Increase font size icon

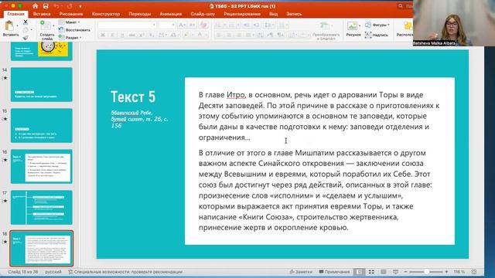click(182, 25)
